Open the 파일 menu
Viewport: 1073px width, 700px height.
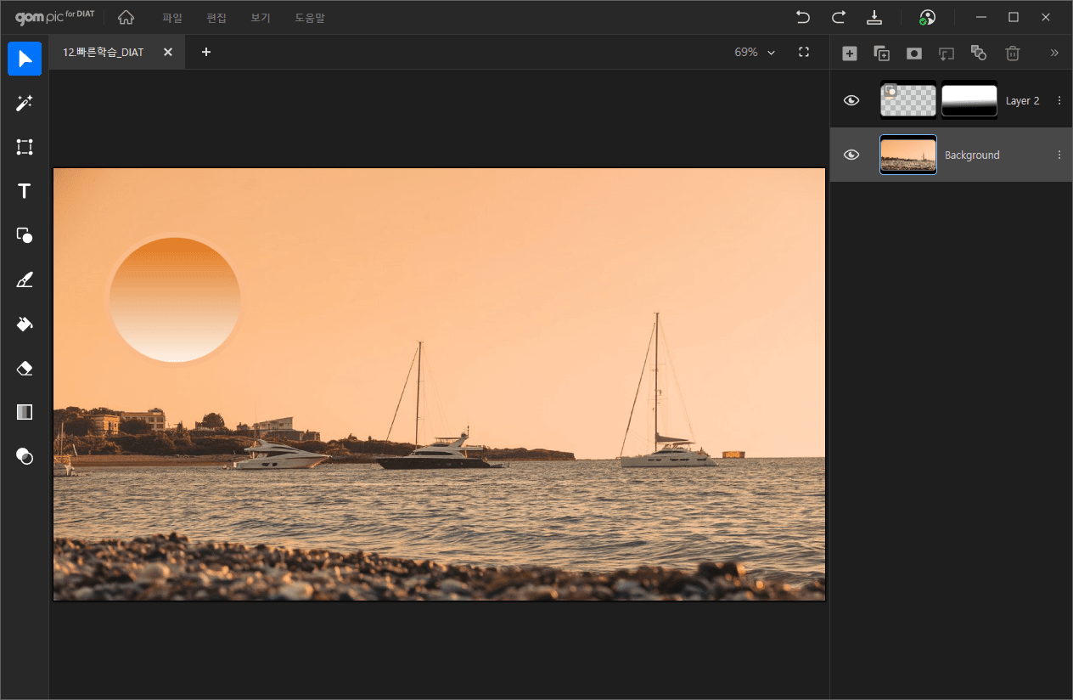click(x=172, y=18)
